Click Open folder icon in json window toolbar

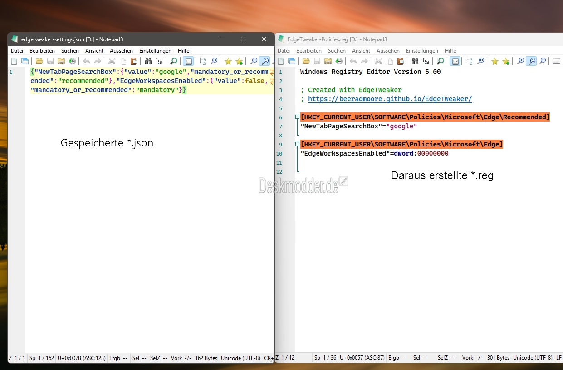click(x=39, y=61)
